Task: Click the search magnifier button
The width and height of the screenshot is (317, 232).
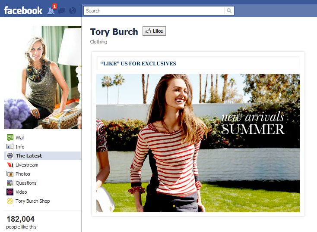Action: 229,11
